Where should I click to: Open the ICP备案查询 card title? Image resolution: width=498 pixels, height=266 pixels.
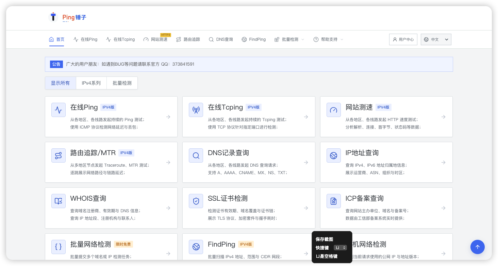click(365, 198)
